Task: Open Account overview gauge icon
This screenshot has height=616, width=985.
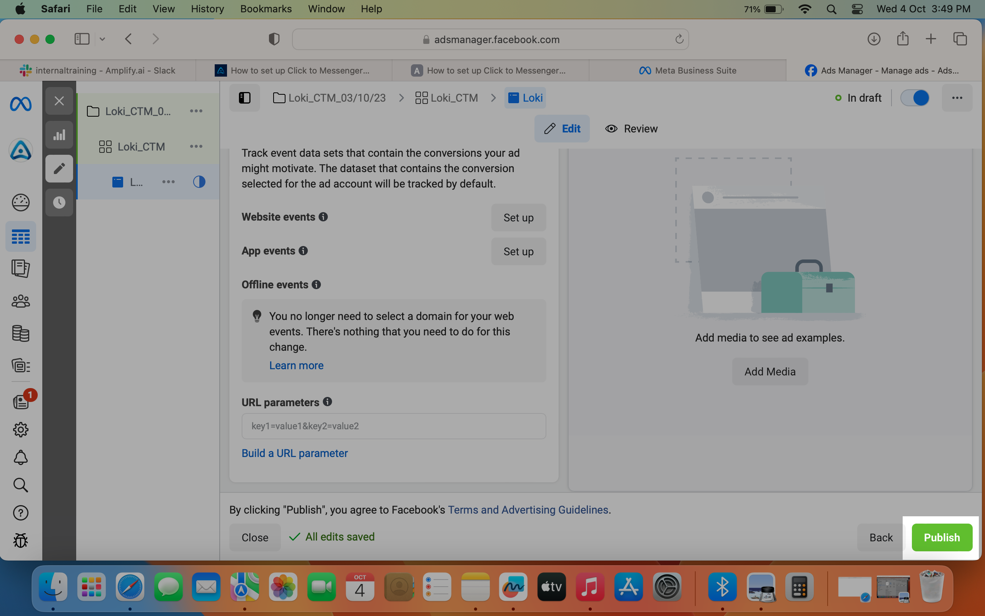Action: click(21, 203)
